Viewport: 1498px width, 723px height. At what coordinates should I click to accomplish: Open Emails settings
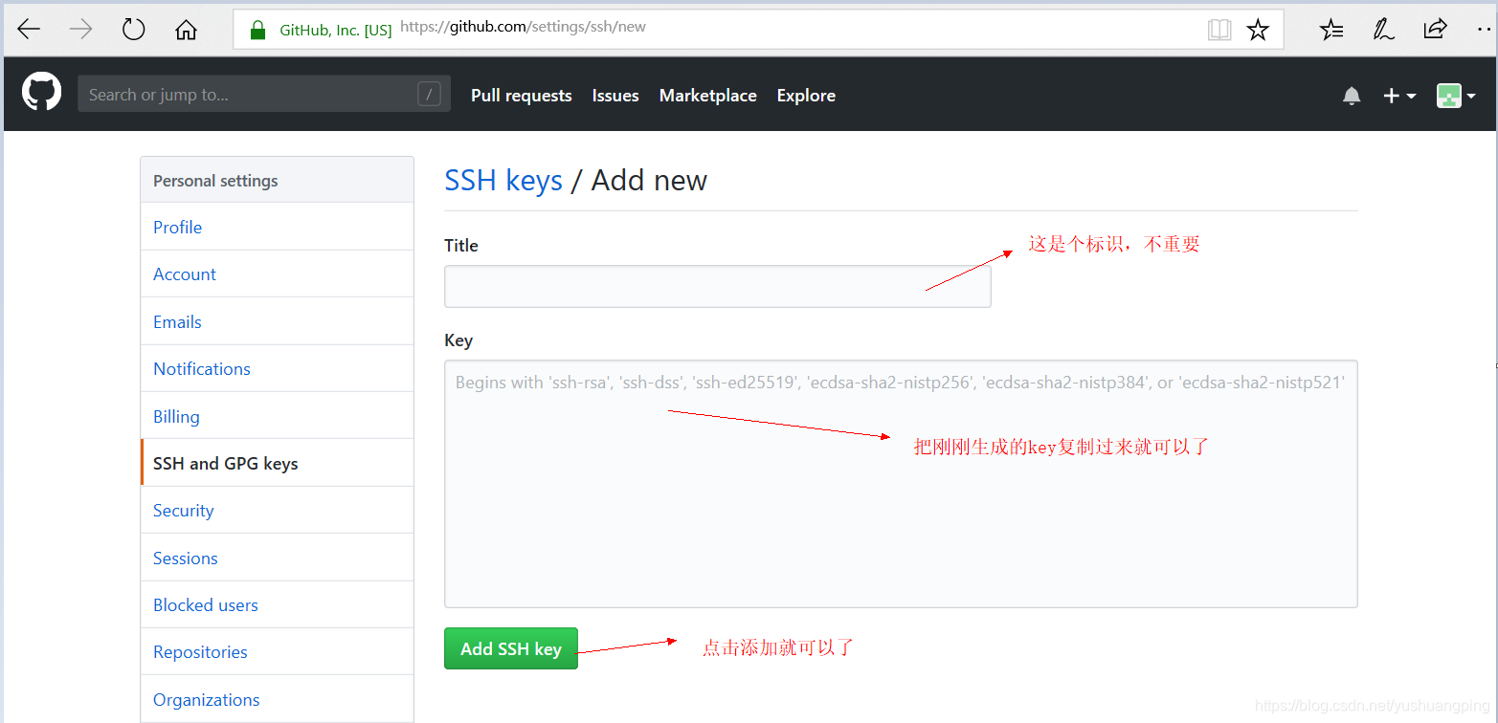pos(277,321)
